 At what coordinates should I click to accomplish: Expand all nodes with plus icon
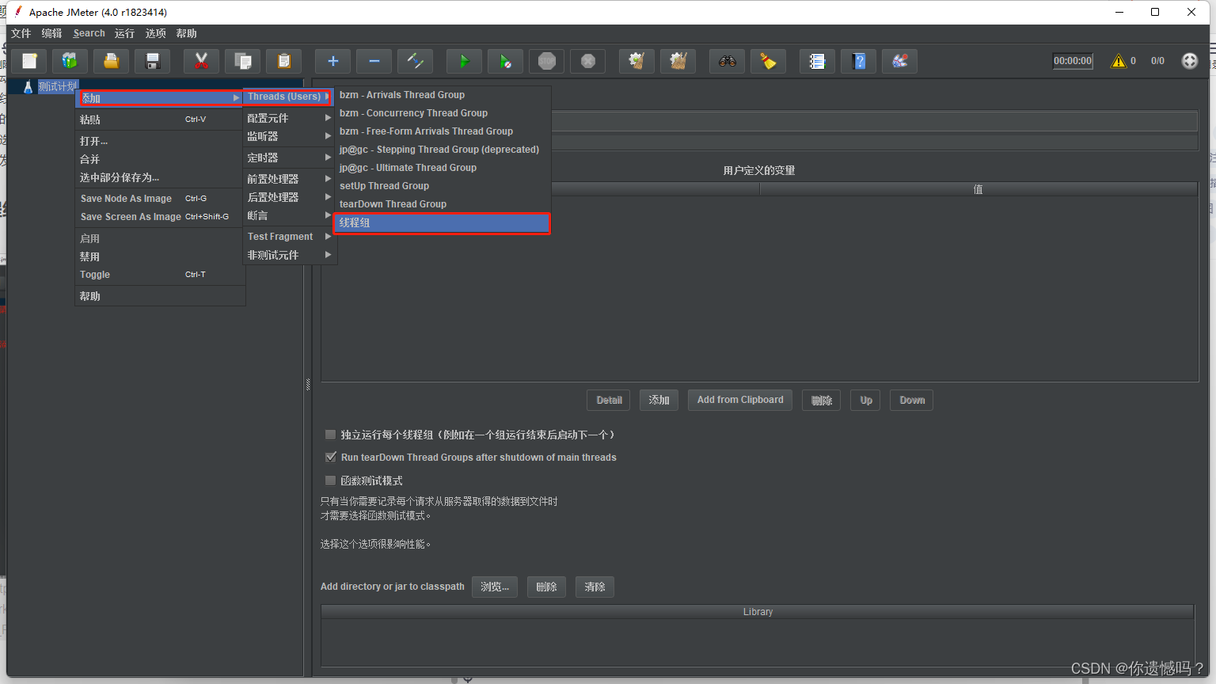tap(333, 61)
